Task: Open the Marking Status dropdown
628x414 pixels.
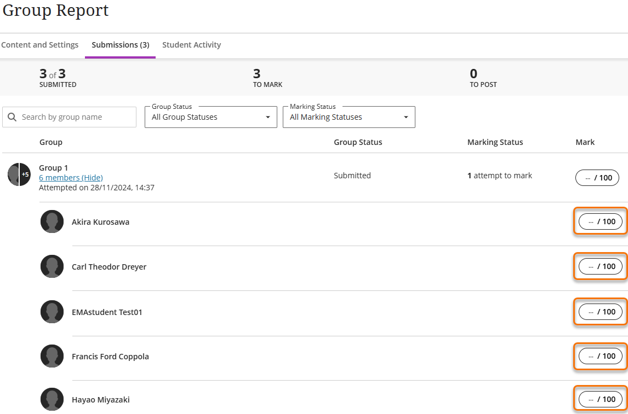Action: [349, 117]
